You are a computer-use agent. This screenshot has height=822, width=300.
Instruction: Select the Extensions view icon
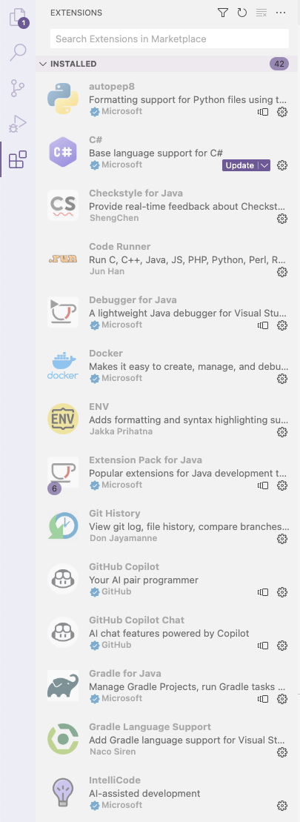18,159
